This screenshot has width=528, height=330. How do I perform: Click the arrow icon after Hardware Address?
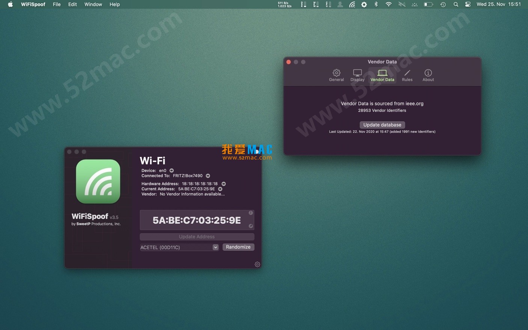[x=223, y=184]
